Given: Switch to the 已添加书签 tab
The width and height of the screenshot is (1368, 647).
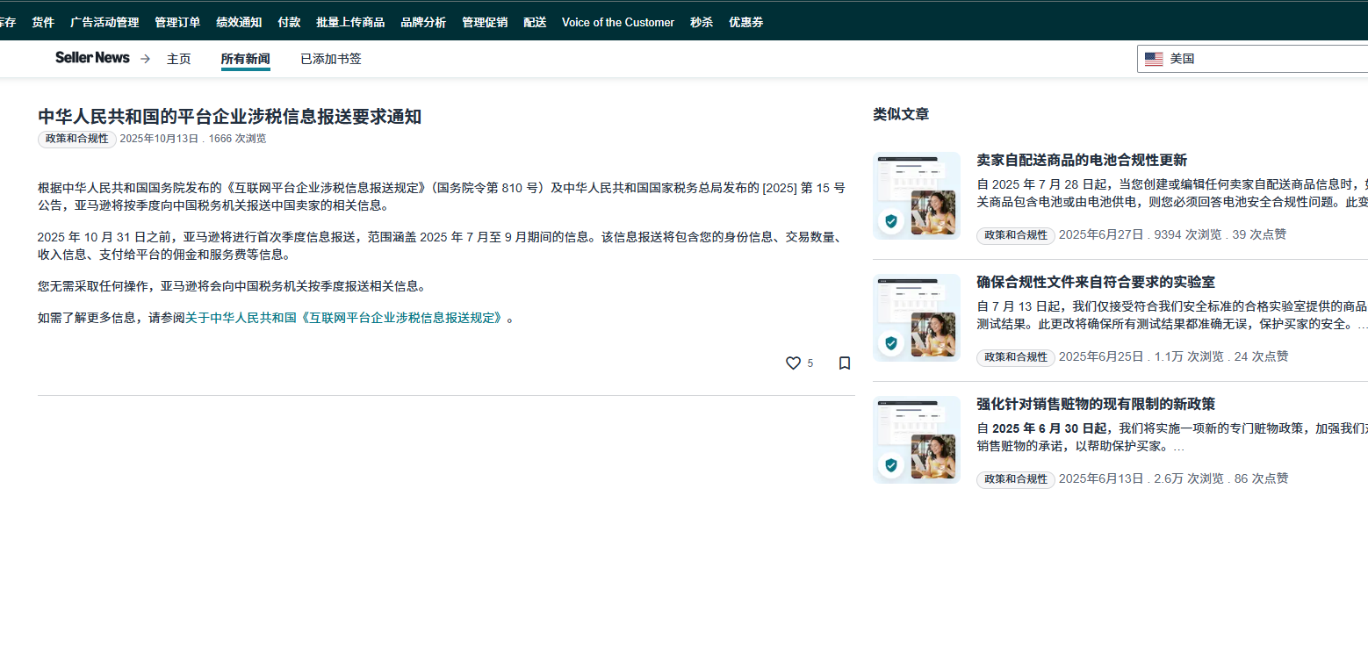Looking at the screenshot, I should click(331, 59).
